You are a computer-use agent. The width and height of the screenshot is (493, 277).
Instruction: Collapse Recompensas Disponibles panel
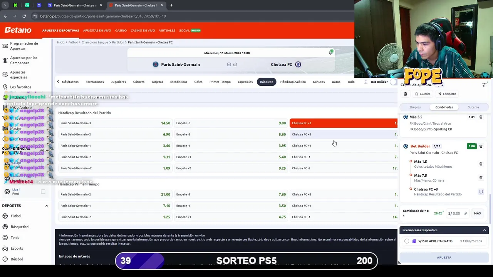pos(484,230)
